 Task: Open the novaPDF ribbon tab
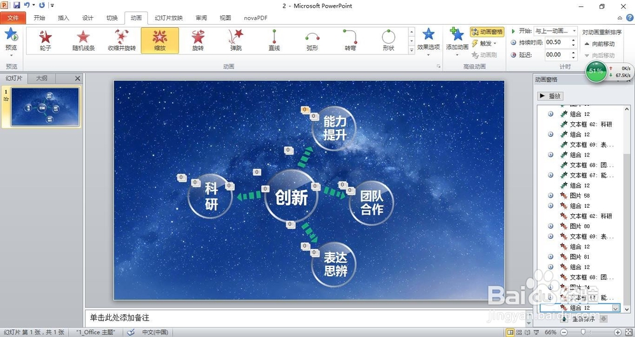(x=255, y=18)
